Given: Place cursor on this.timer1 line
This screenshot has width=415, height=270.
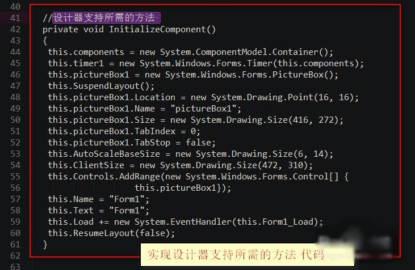Looking at the screenshot, I should 206,63.
